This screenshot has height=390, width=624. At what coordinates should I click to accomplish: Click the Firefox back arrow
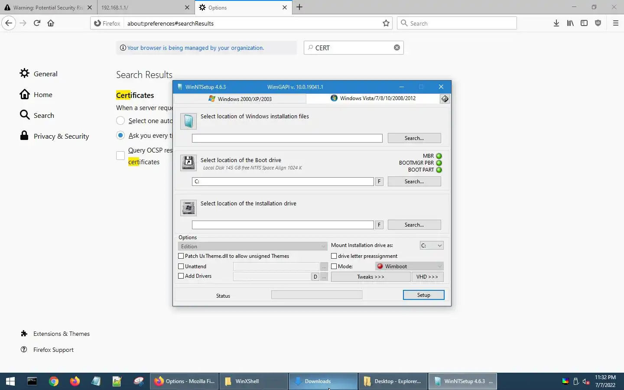pos(9,23)
